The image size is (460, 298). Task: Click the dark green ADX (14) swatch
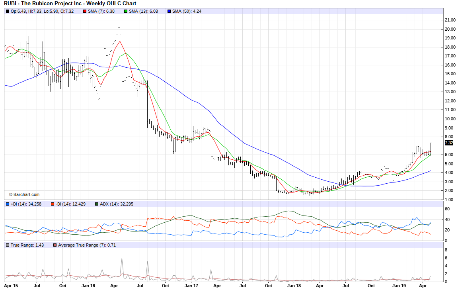97,204
